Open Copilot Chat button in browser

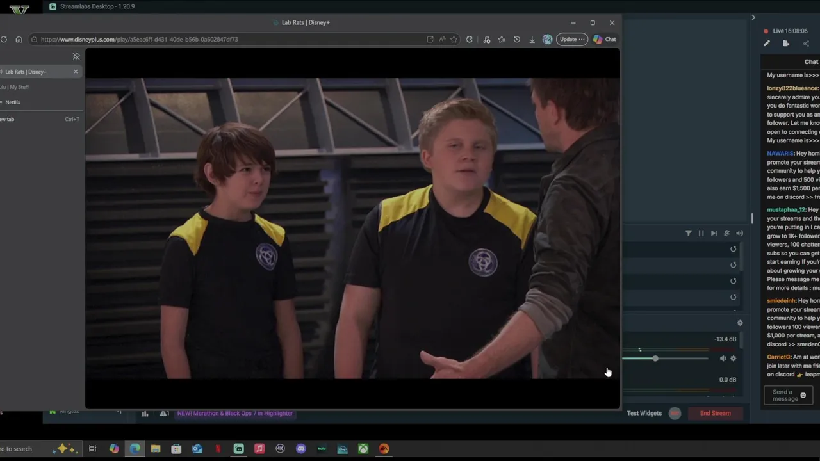coord(605,40)
